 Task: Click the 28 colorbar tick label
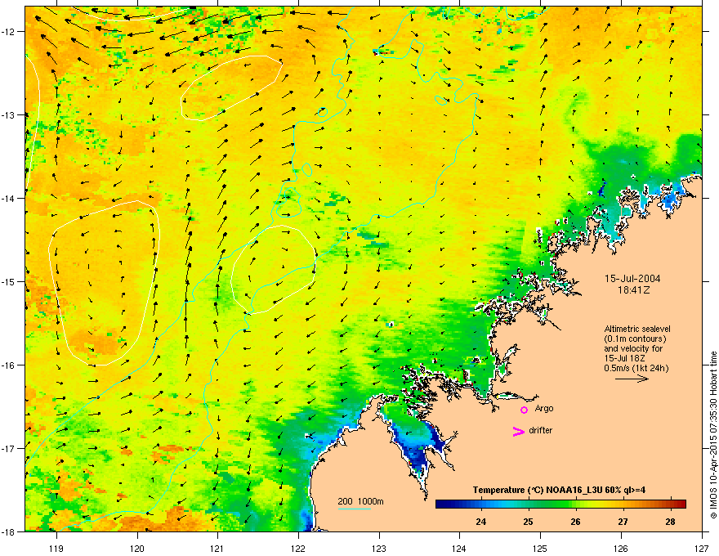(x=671, y=522)
